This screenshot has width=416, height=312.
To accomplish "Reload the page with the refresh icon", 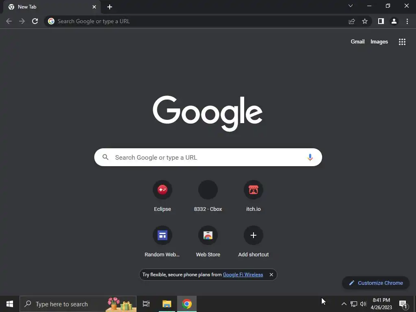I will [x=35, y=21].
